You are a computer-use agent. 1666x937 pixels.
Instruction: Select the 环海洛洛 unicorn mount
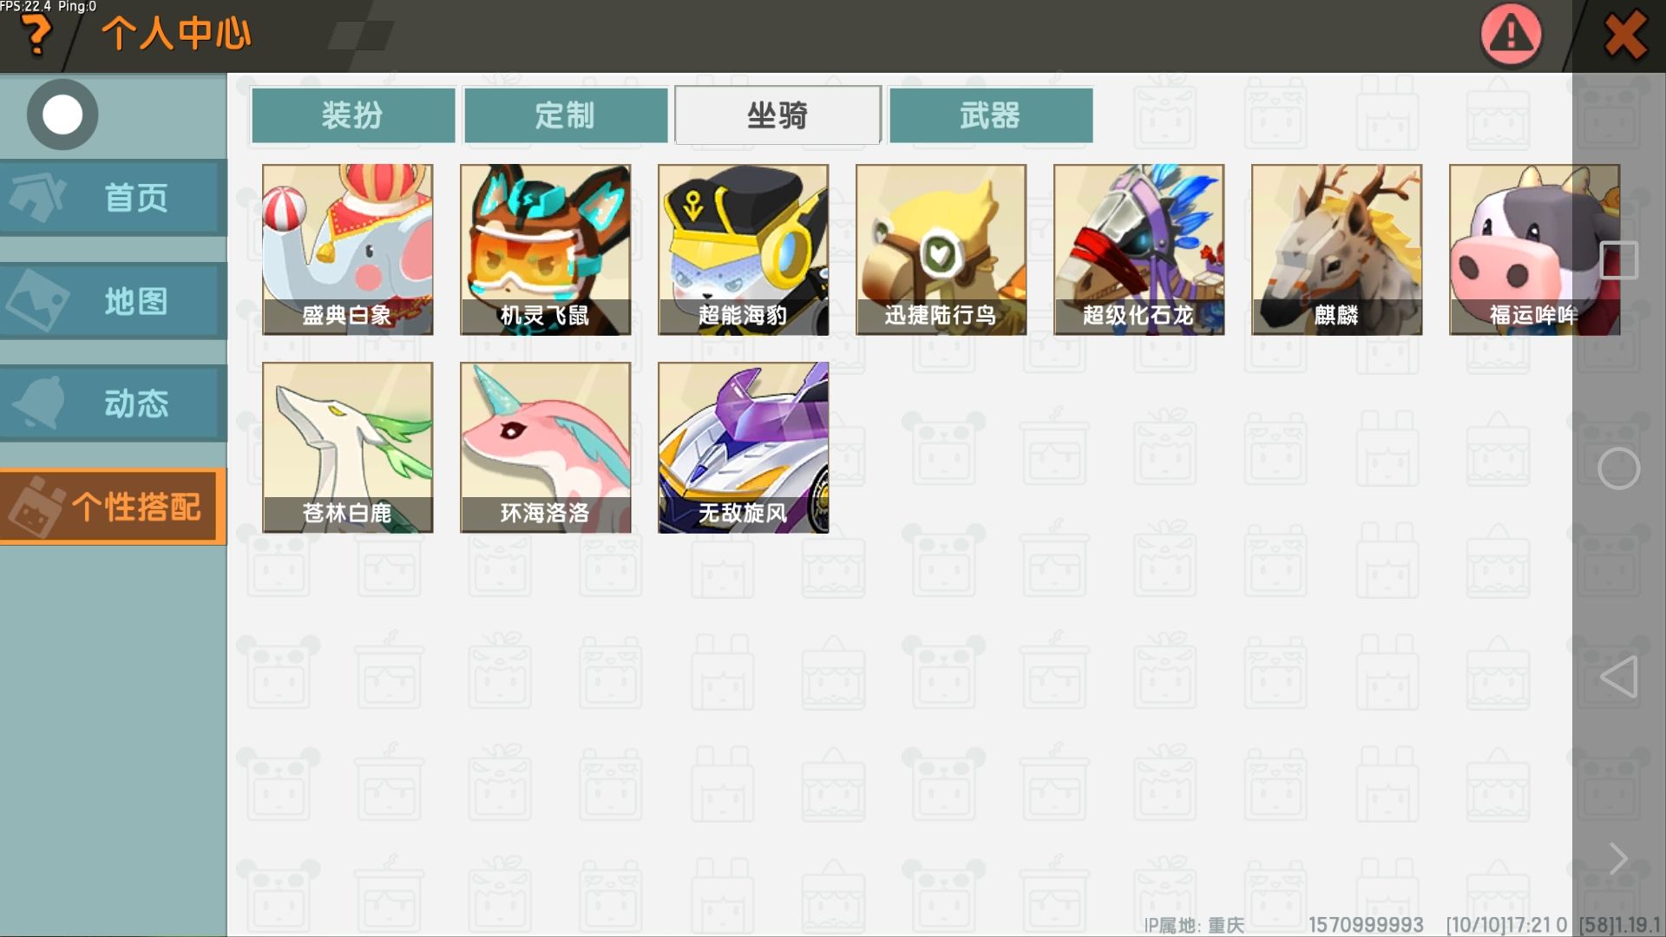tap(545, 448)
